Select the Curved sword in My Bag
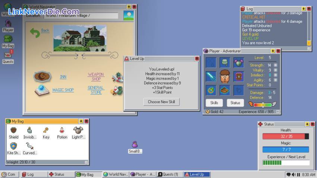 click(30, 149)
